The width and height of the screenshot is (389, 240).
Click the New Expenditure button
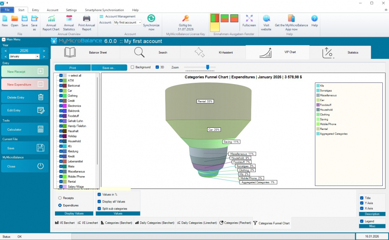point(25,85)
